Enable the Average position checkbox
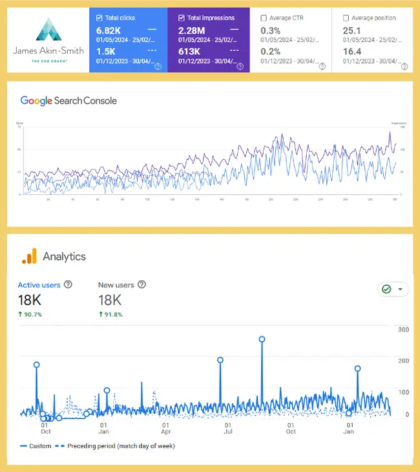The width and height of the screenshot is (420, 472). coord(346,18)
